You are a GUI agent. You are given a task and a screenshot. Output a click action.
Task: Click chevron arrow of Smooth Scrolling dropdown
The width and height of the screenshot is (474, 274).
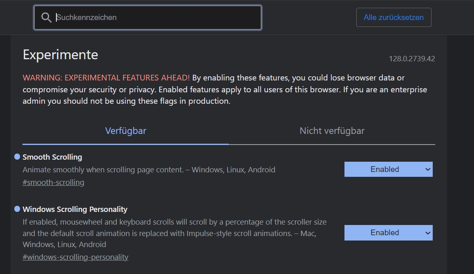tap(428, 169)
